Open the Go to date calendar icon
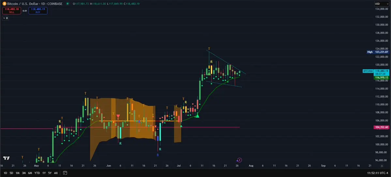This screenshot has width=391, height=177. click(x=65, y=173)
